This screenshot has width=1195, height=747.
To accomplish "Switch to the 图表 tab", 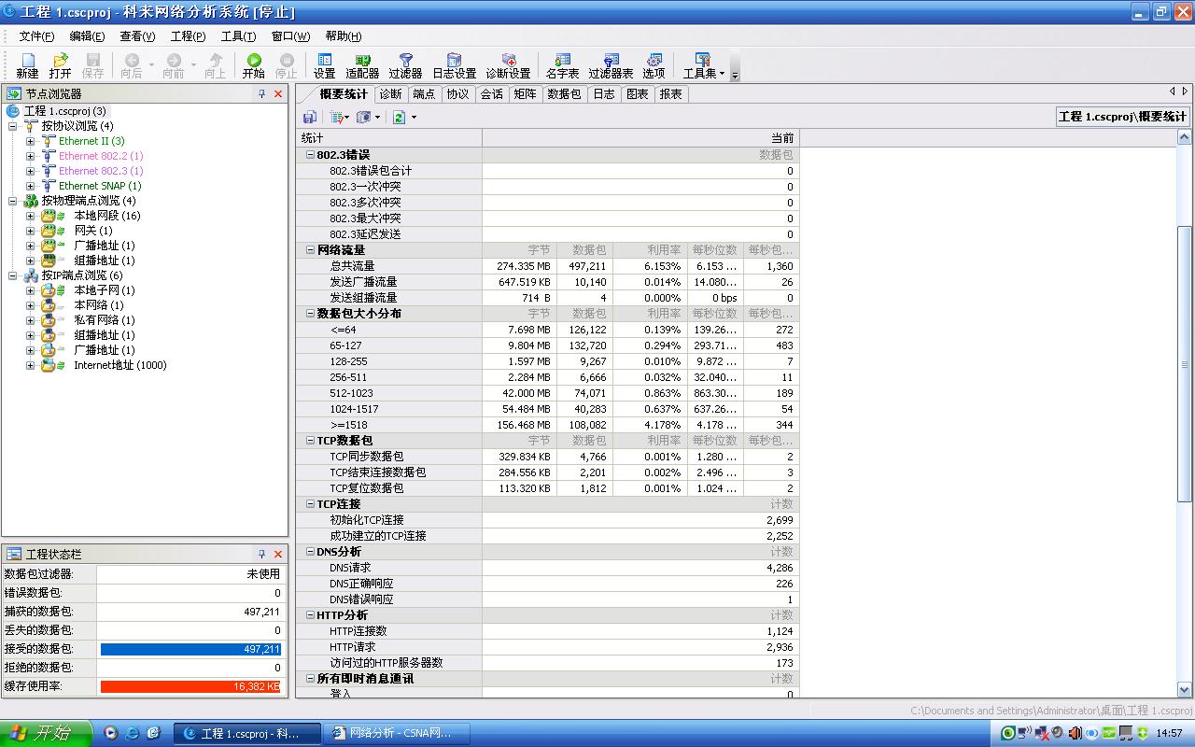I will (637, 94).
